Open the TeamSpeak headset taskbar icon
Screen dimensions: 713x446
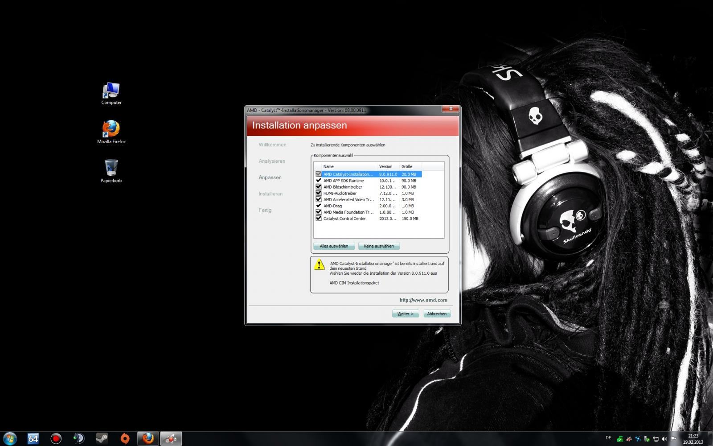[x=78, y=438]
